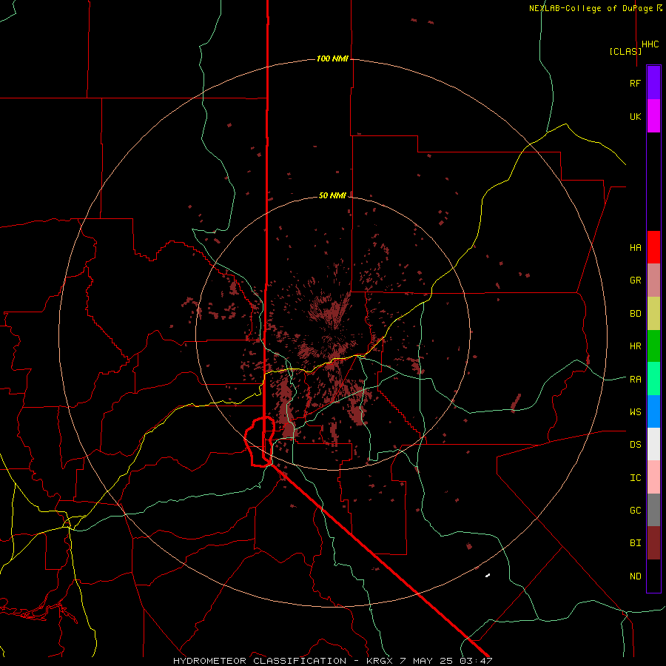
Task: Click the pink-brown GR legend swatch
Action: tap(653, 280)
